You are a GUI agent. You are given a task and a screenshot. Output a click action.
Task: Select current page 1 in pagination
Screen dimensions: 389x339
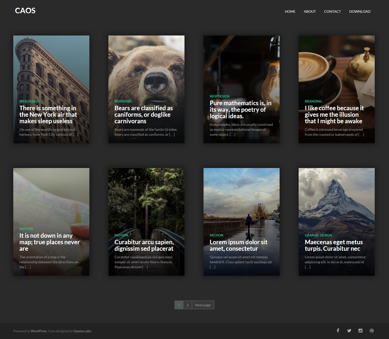coord(179,305)
